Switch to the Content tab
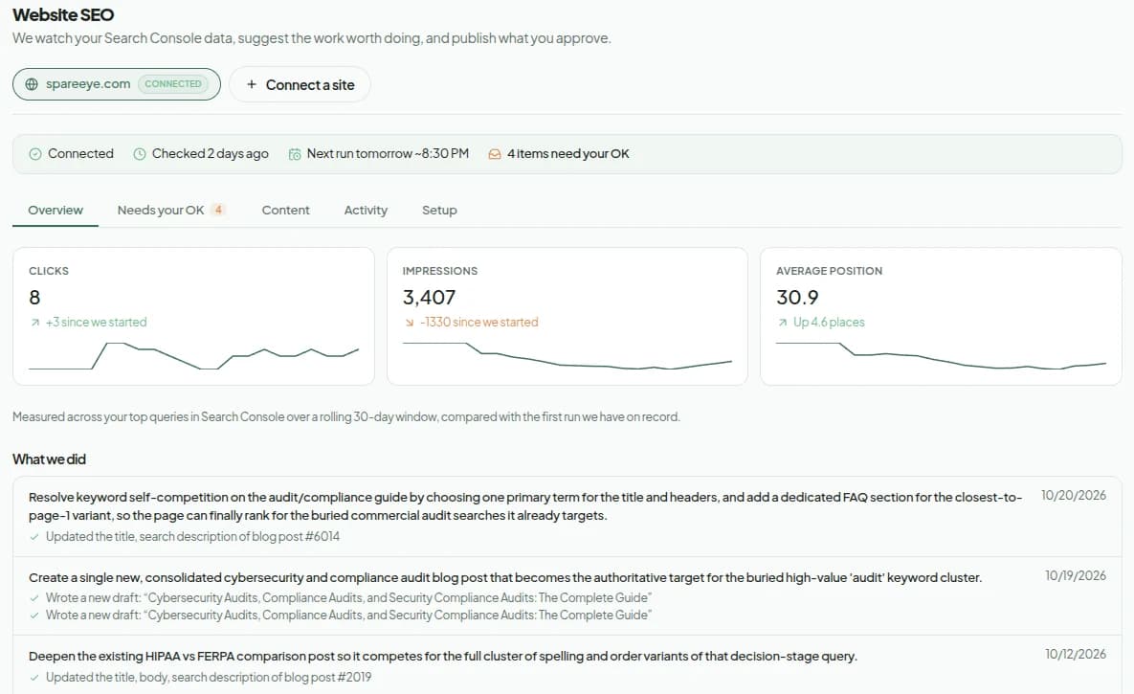 [x=286, y=211]
